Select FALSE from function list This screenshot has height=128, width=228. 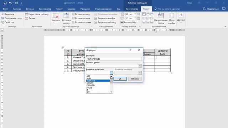pos(98,88)
